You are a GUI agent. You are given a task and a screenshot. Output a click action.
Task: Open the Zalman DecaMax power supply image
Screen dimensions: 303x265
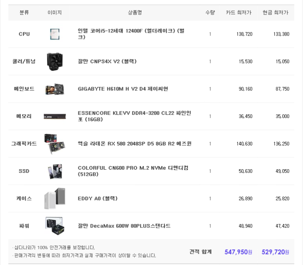point(55,226)
